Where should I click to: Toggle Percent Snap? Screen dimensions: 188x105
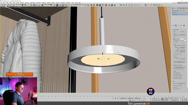pos(66,5)
